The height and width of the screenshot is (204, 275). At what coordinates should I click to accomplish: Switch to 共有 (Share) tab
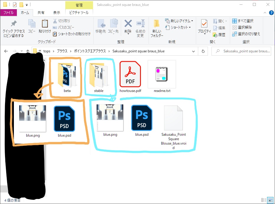(x=41, y=12)
